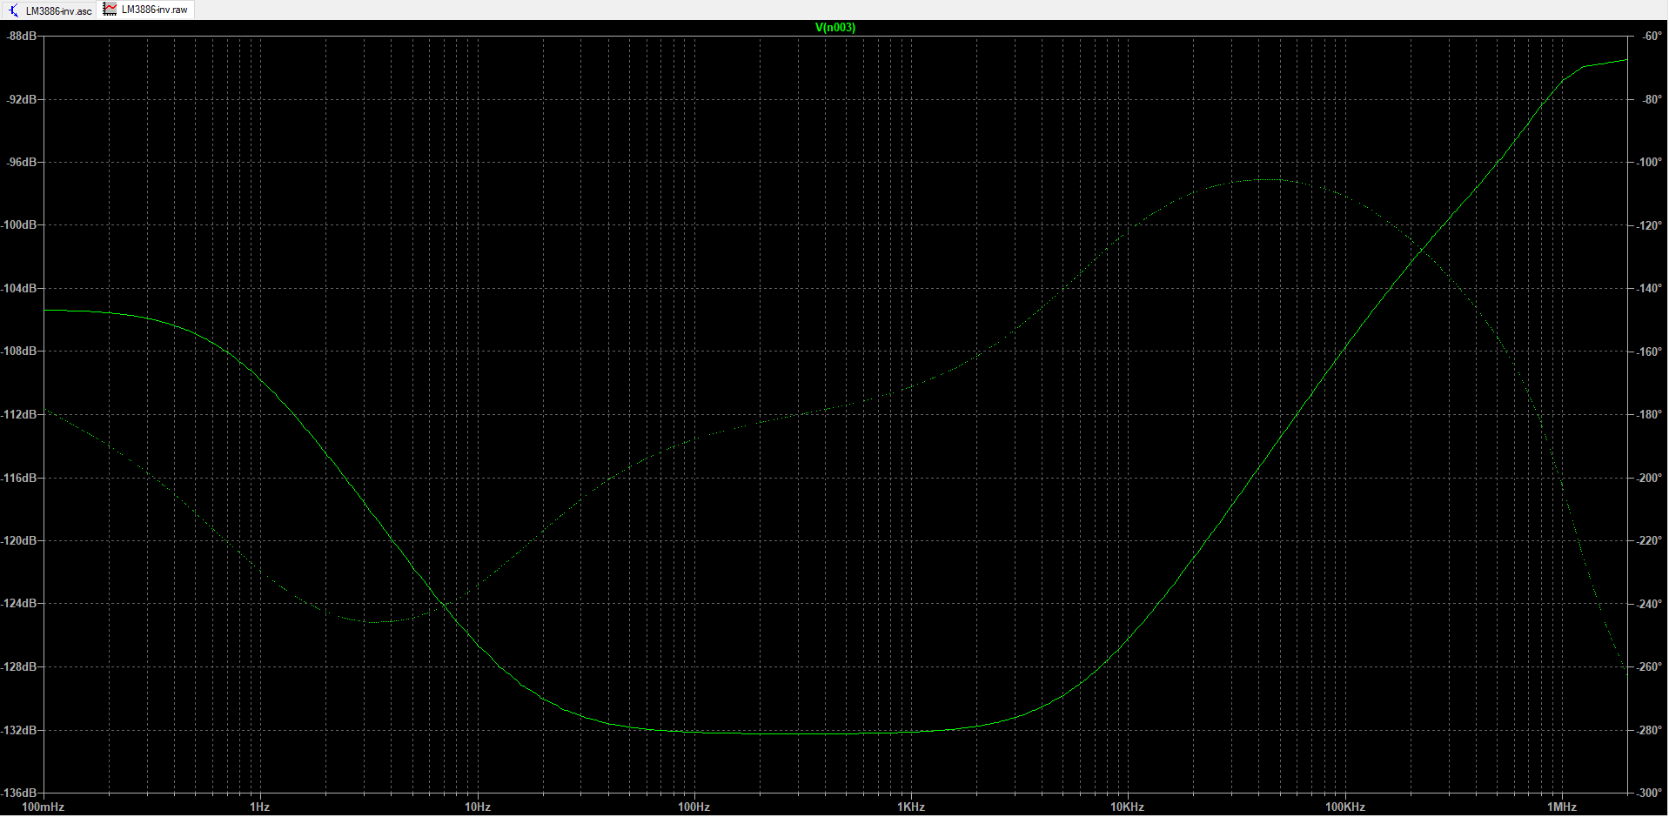Click the -100dB magnitude axis label
This screenshot has height=817, width=1669.
point(18,225)
